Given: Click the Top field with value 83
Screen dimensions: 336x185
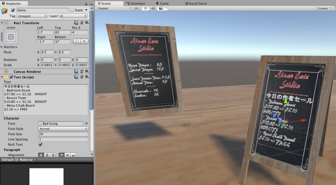Looking at the screenshot, I should pos(62,32).
